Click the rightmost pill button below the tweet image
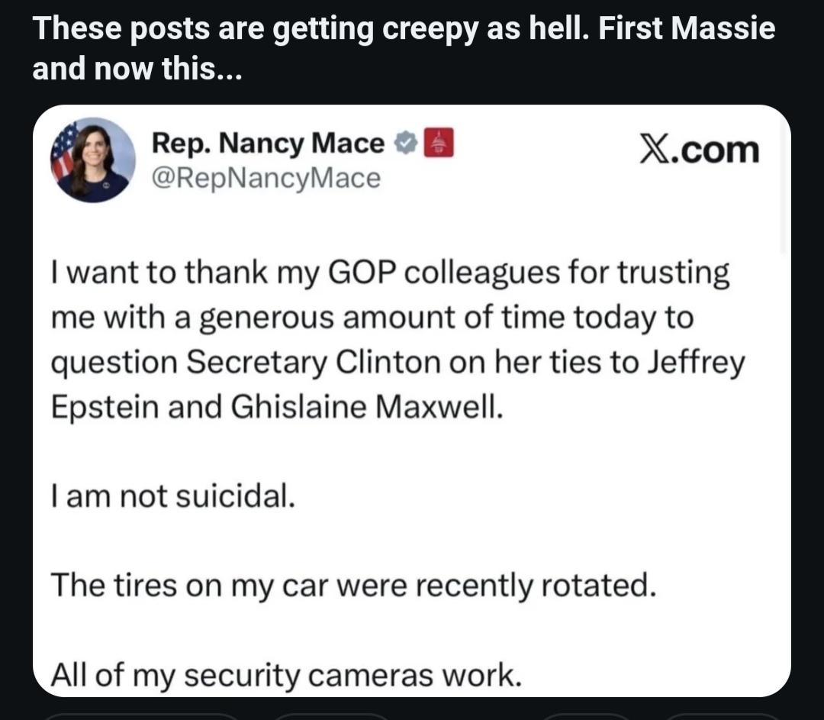The width and height of the screenshot is (824, 720). 725,718
